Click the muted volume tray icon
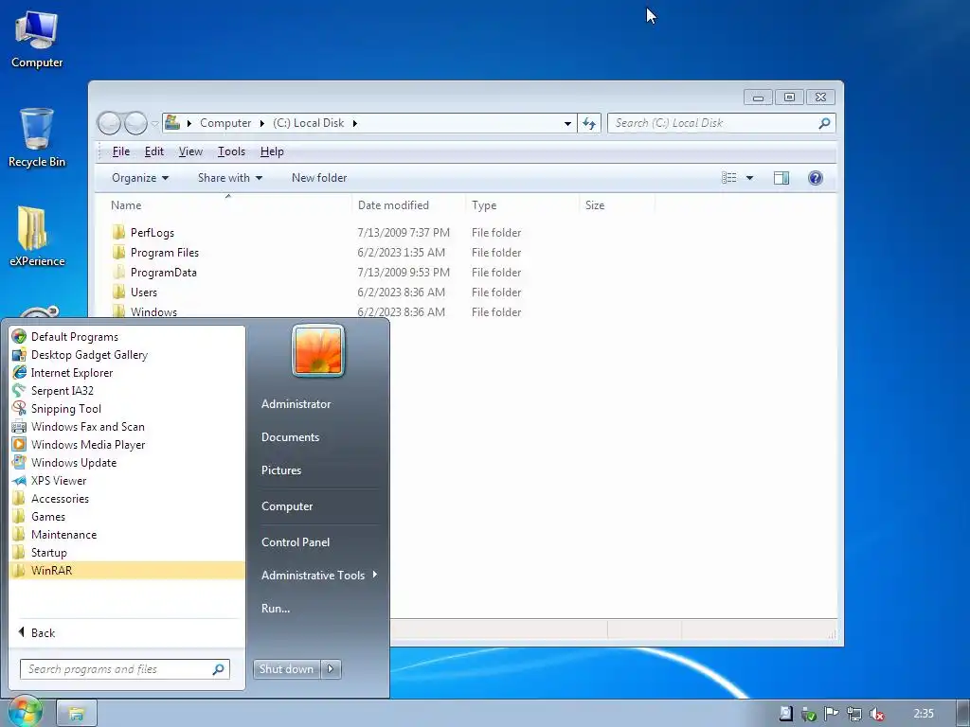The width and height of the screenshot is (970, 727). pos(876,714)
